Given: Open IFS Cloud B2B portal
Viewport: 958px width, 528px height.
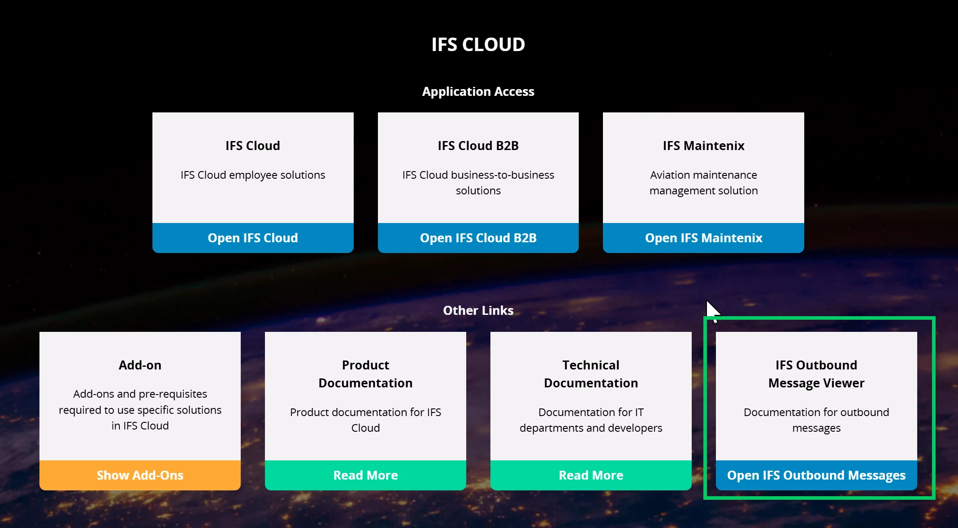Looking at the screenshot, I should pyautogui.click(x=478, y=238).
